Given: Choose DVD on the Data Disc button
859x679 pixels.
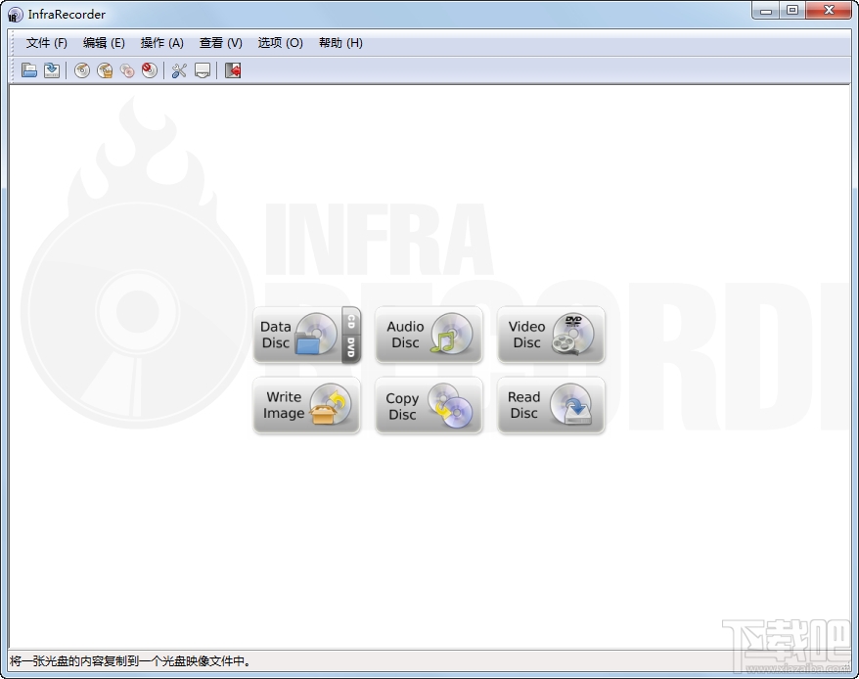Looking at the screenshot, I should coord(351,348).
